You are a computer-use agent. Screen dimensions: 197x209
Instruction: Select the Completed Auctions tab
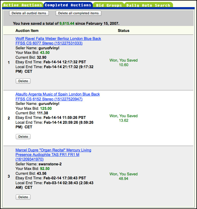click(68, 5)
